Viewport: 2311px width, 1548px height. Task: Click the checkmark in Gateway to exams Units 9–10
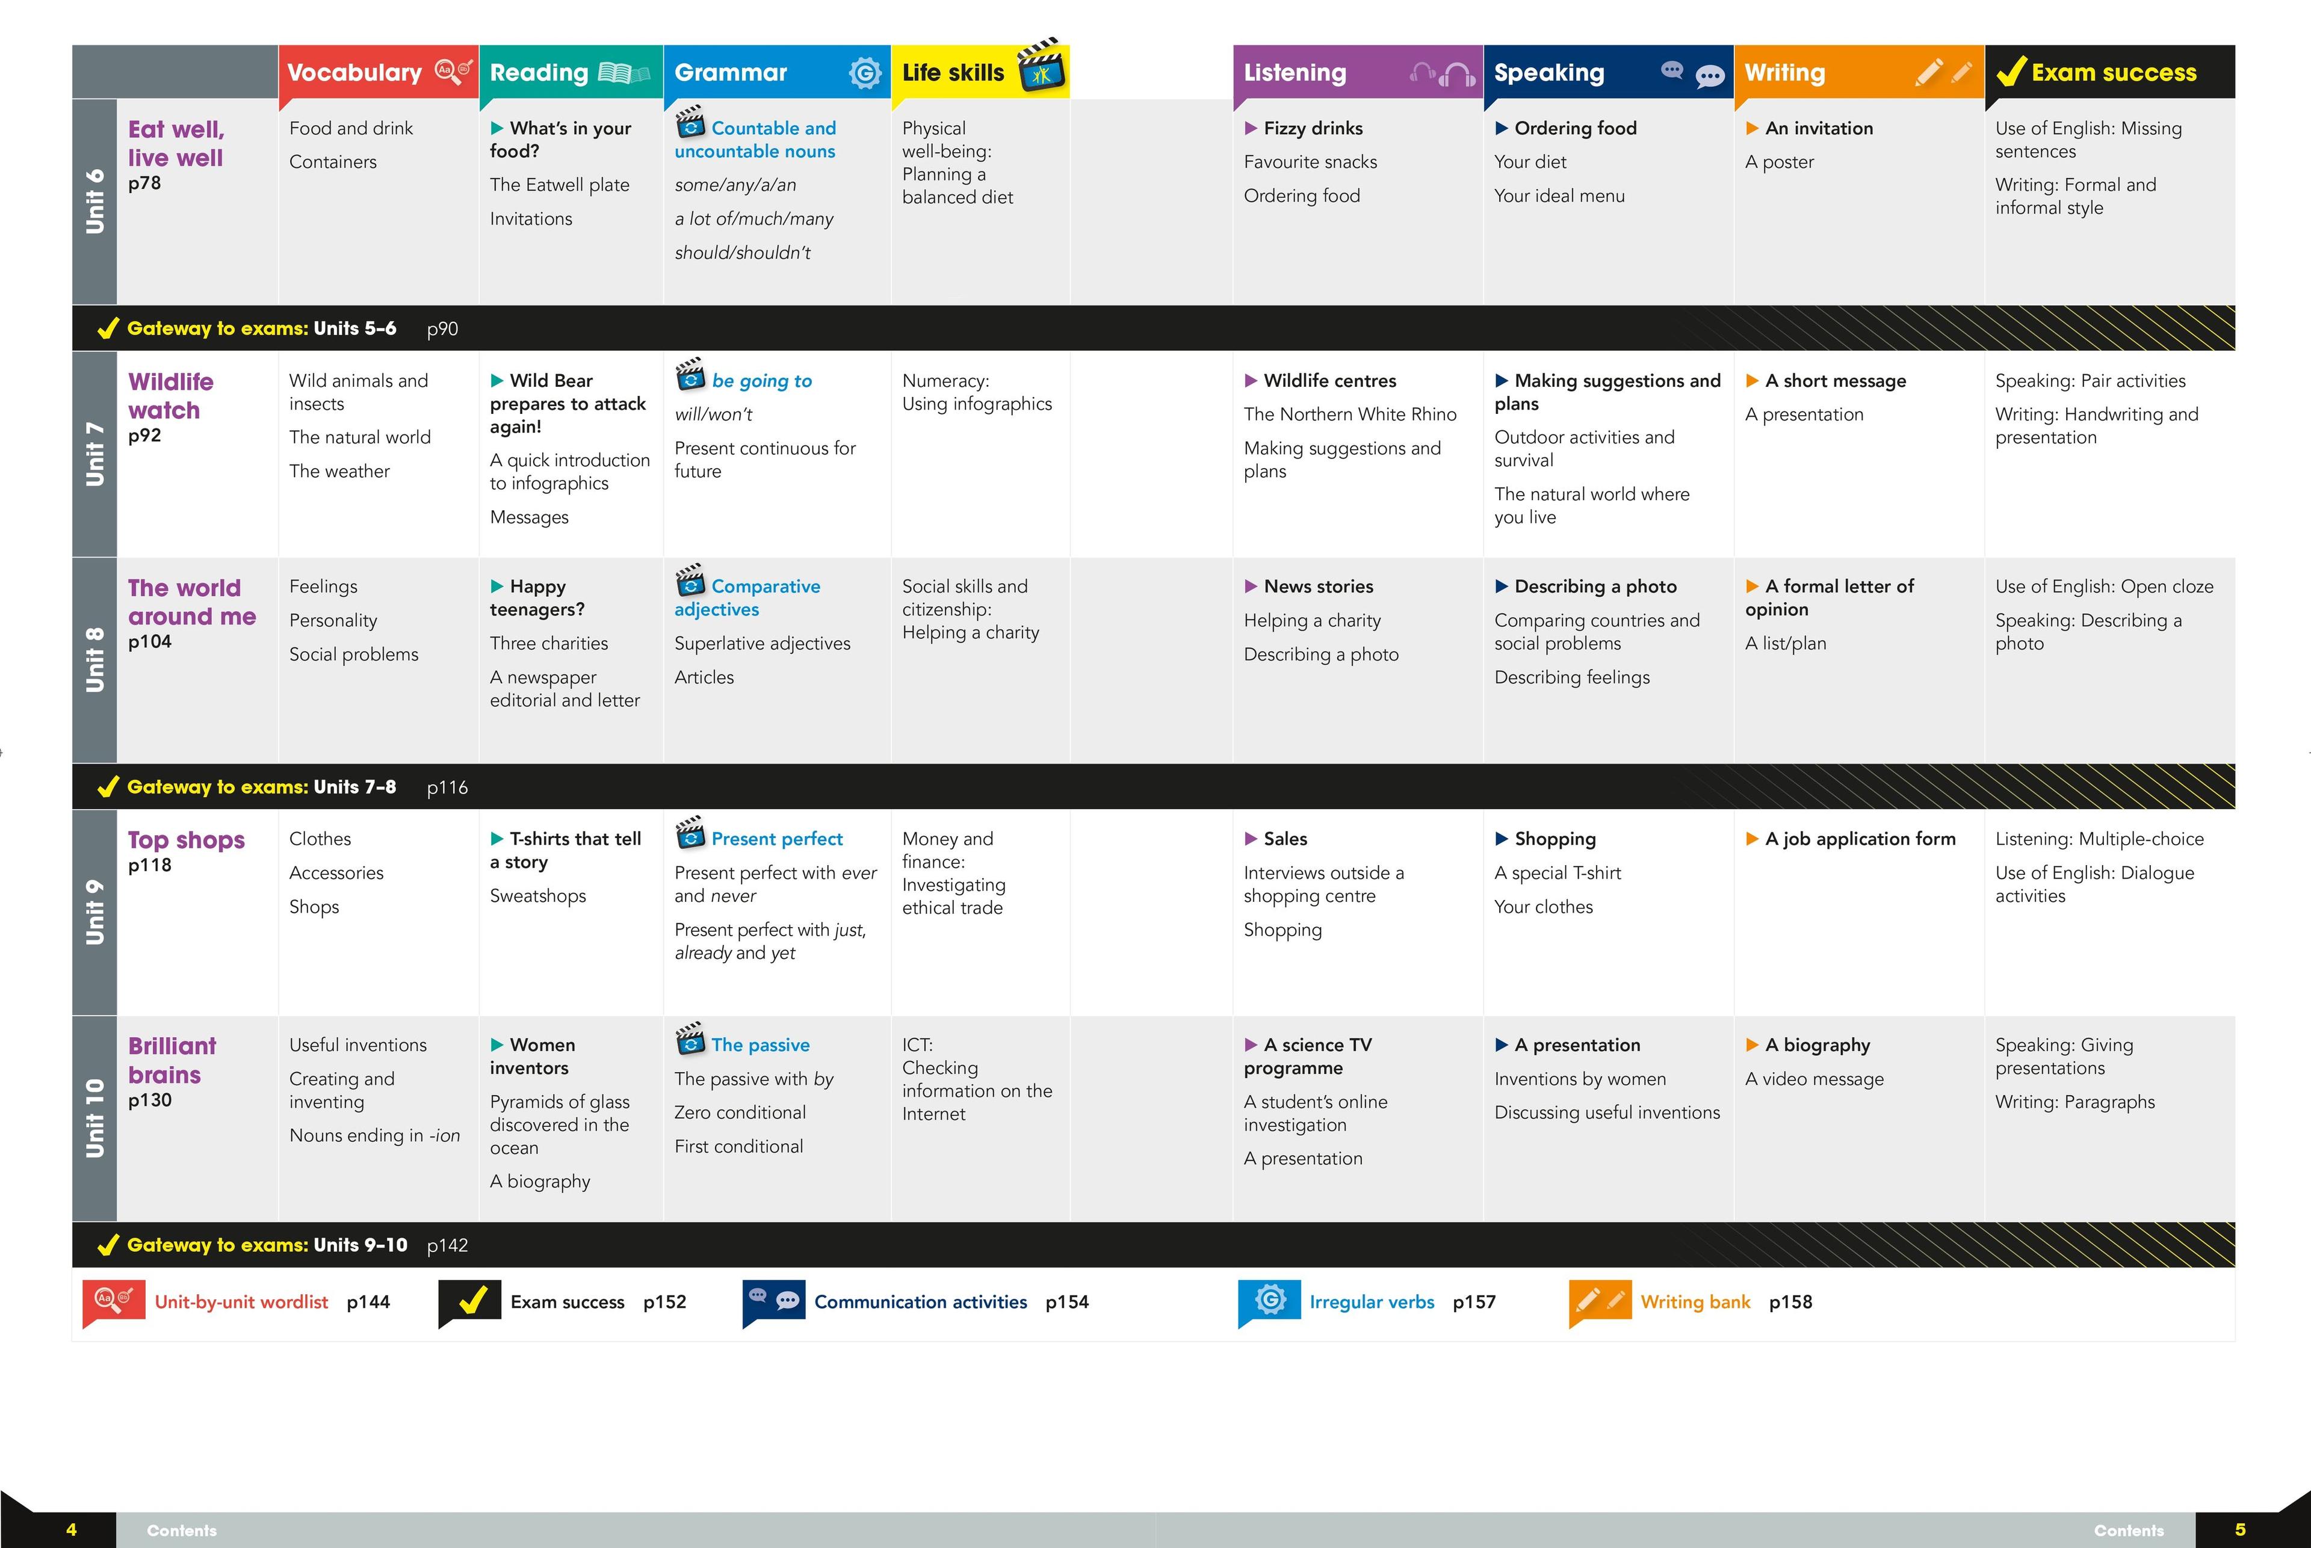tap(108, 1244)
